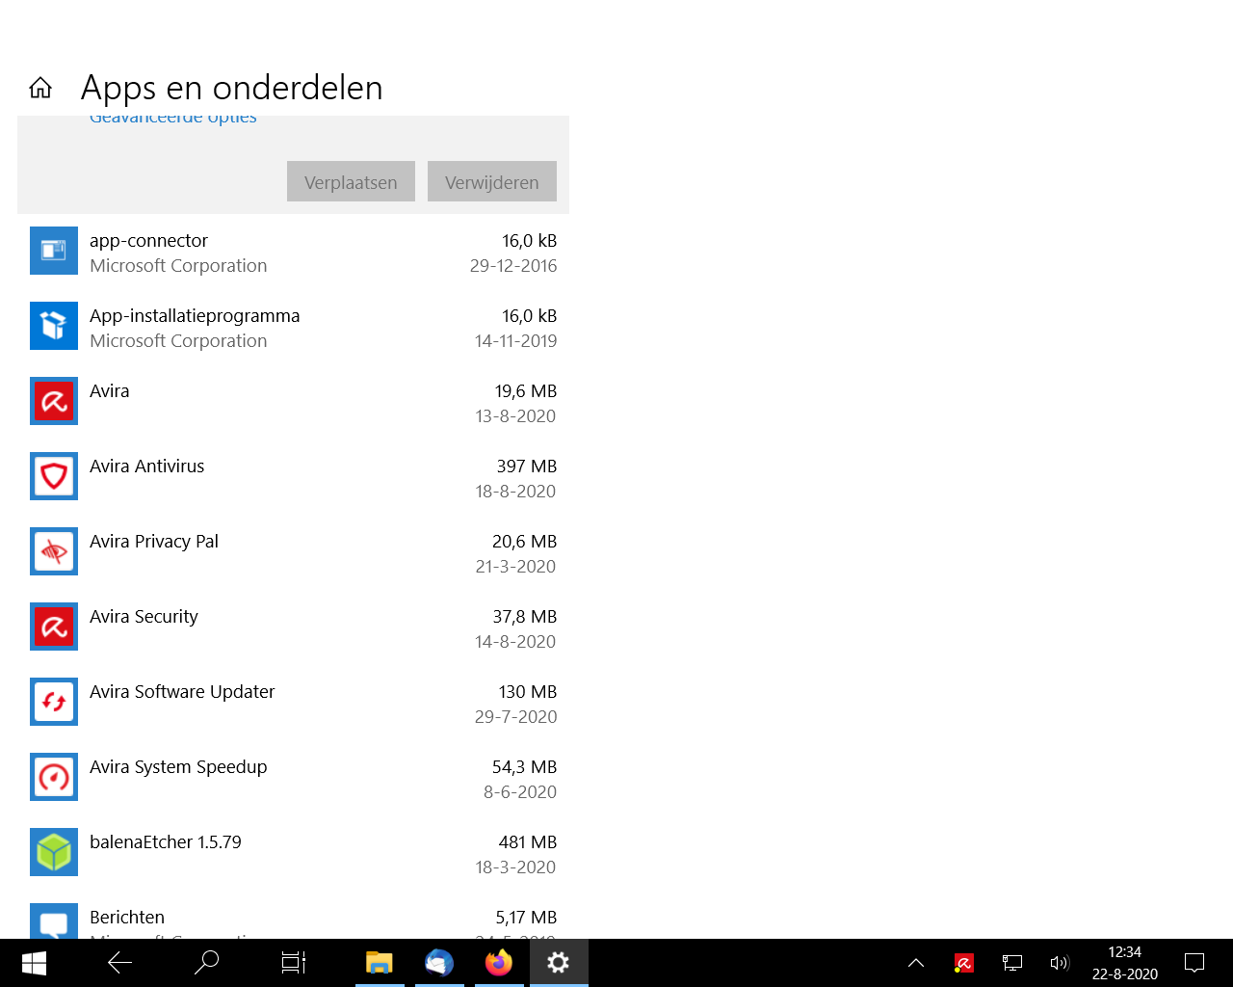Click the Avira icon in system tray
The width and height of the screenshot is (1233, 987).
tap(964, 963)
